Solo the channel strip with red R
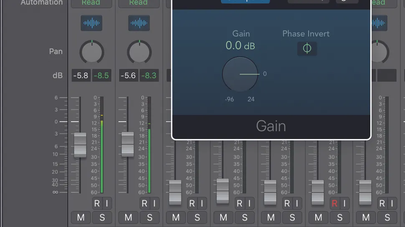The image size is (405, 227). (339, 217)
